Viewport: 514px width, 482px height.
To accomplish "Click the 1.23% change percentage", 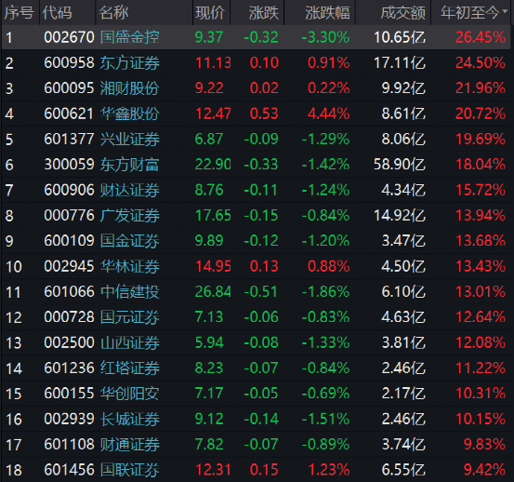I will point(329,470).
